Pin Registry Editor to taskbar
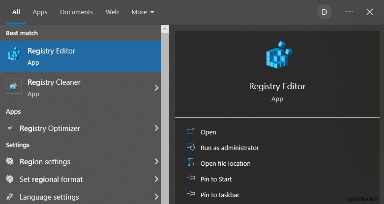The image size is (384, 204). [x=219, y=195]
